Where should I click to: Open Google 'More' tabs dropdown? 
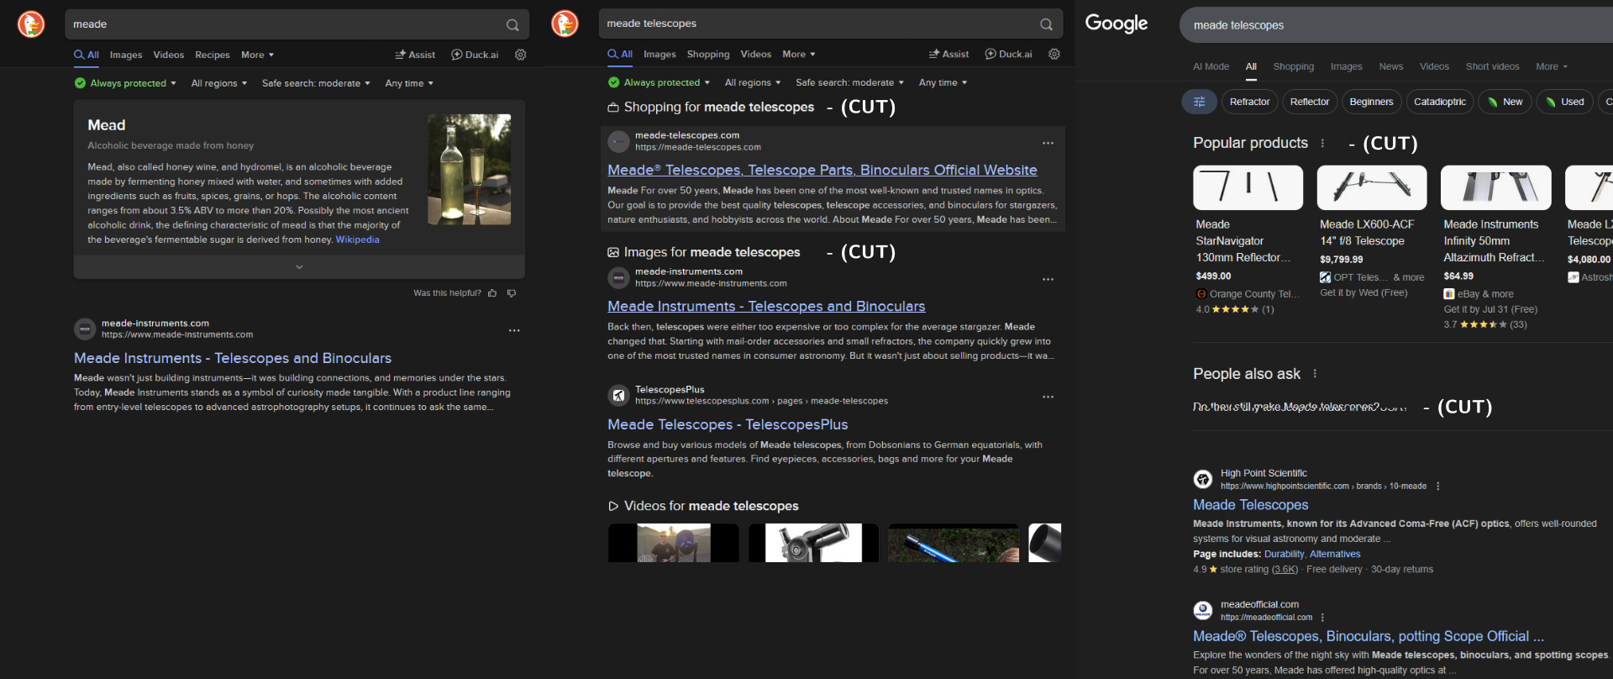point(1552,66)
